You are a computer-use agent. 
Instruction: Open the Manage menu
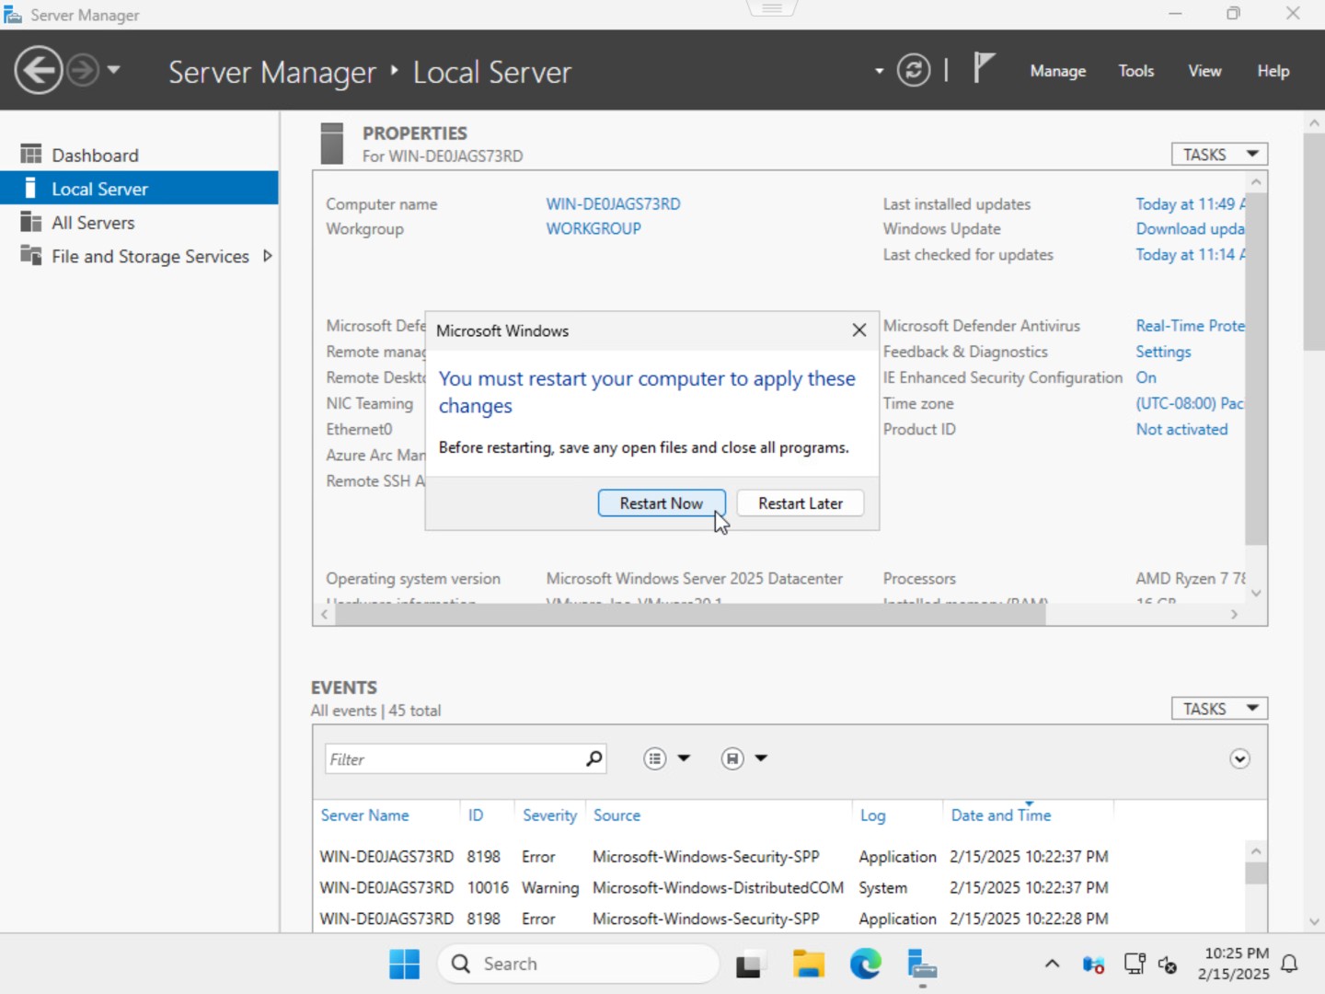[1058, 71]
